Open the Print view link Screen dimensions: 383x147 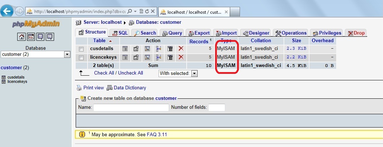(x=94, y=88)
